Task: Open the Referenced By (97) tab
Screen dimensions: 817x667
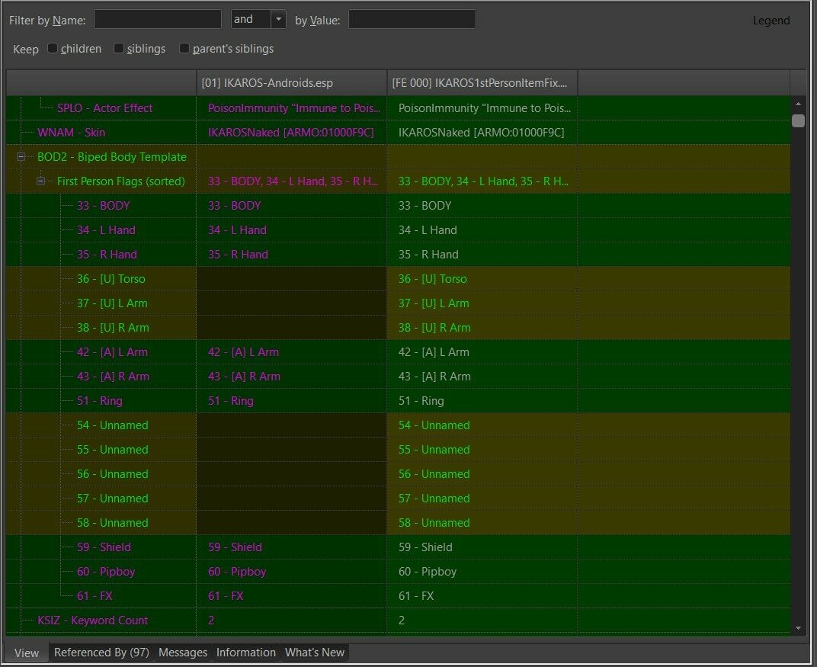Action: coord(101,653)
